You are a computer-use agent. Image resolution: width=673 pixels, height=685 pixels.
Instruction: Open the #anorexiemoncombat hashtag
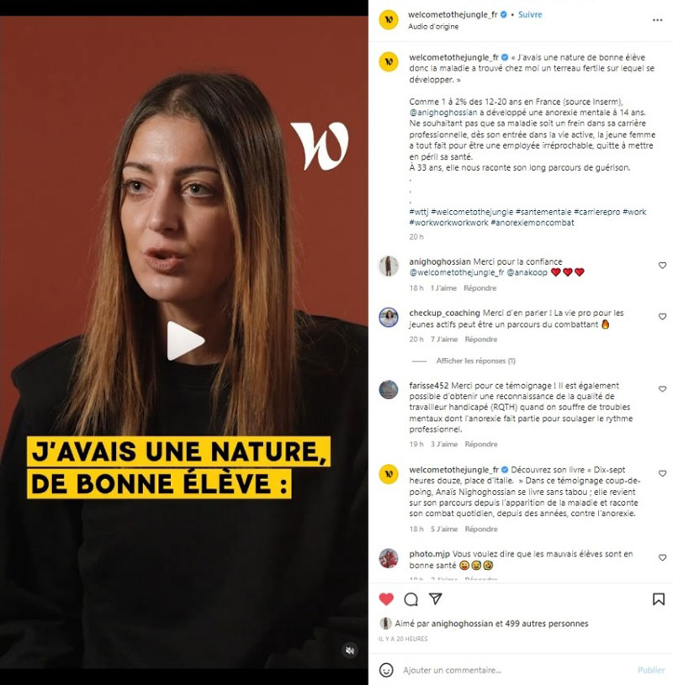pos(533,223)
